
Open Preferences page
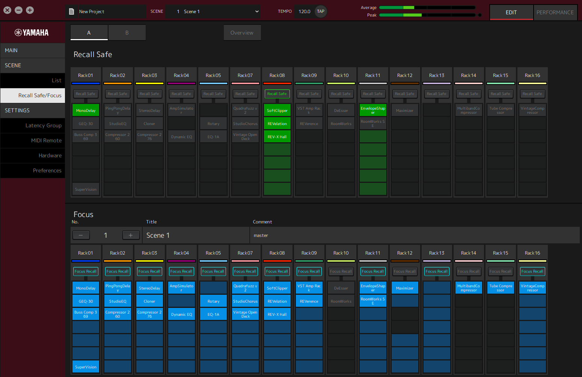(33, 170)
